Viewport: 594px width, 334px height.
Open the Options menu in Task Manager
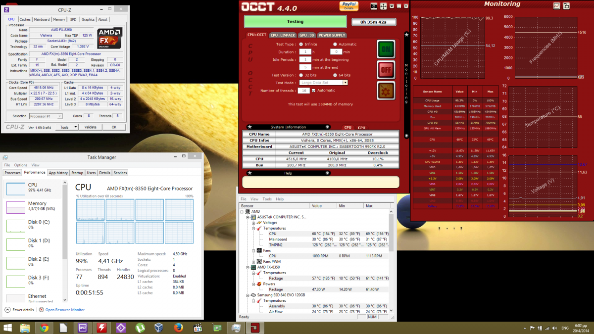pos(21,165)
